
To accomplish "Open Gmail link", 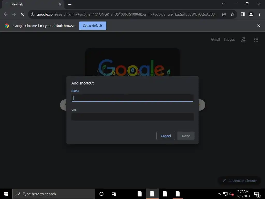I will click(216, 39).
